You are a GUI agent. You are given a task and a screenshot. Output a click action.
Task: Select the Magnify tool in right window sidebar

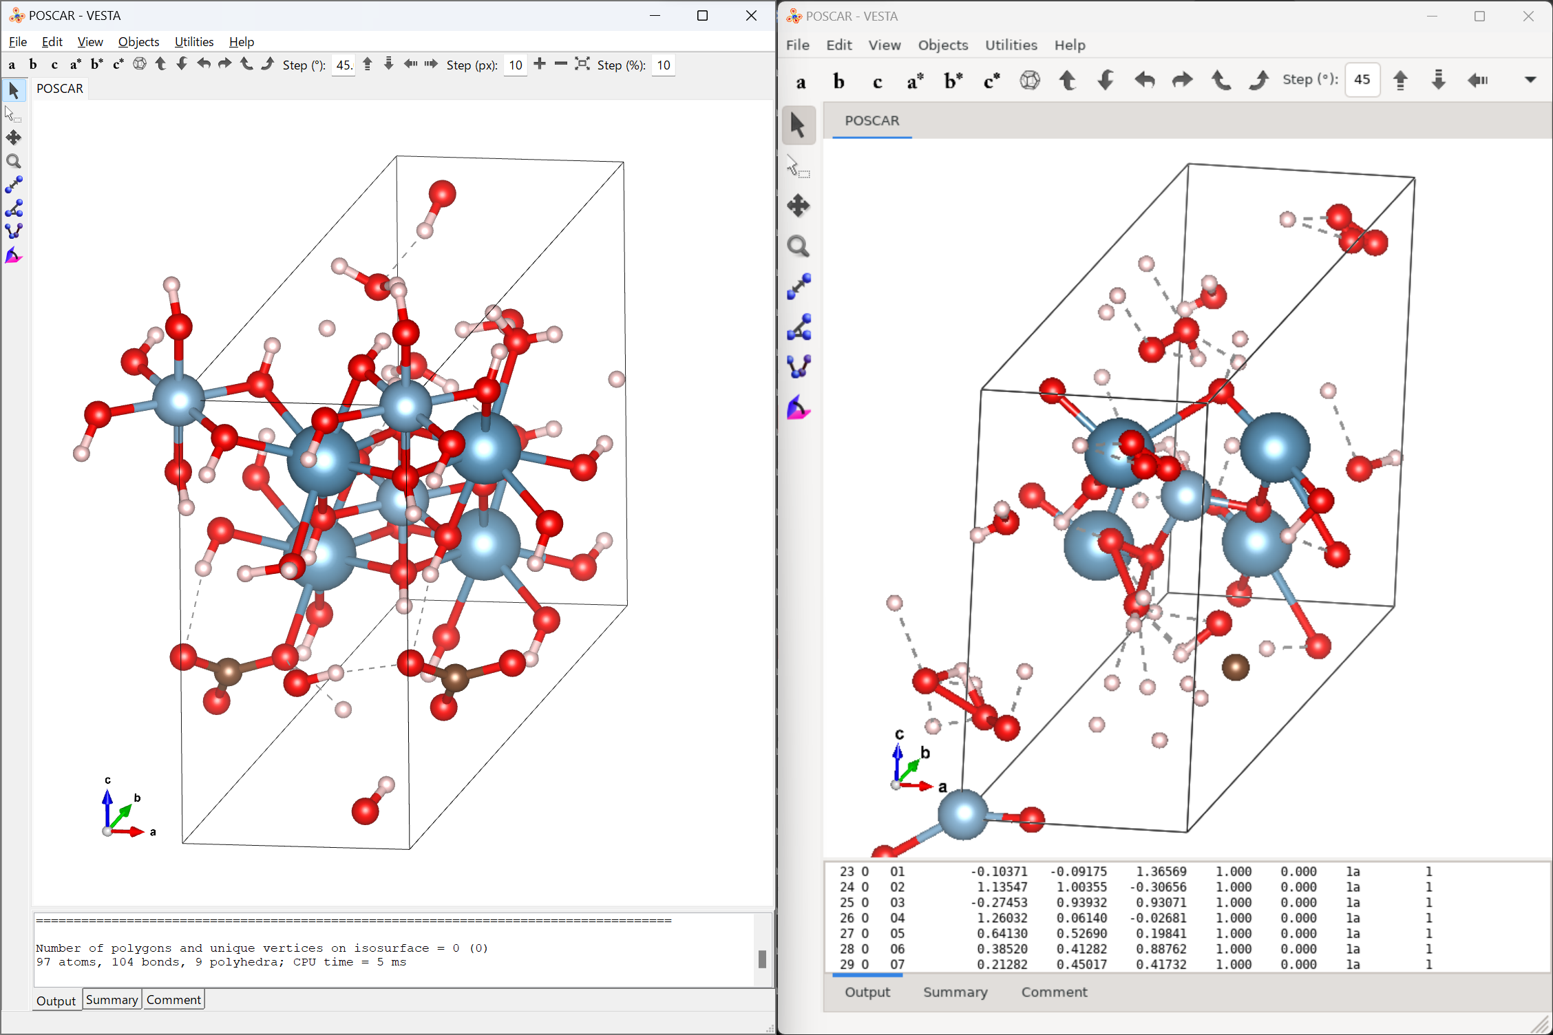(x=799, y=246)
